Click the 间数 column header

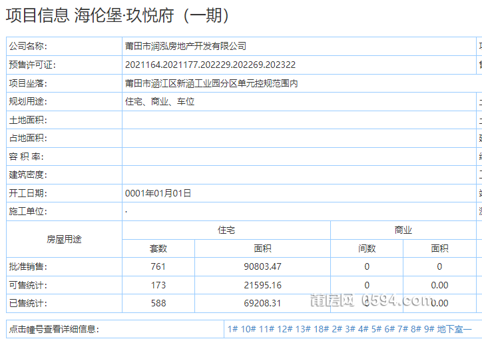click(367, 248)
